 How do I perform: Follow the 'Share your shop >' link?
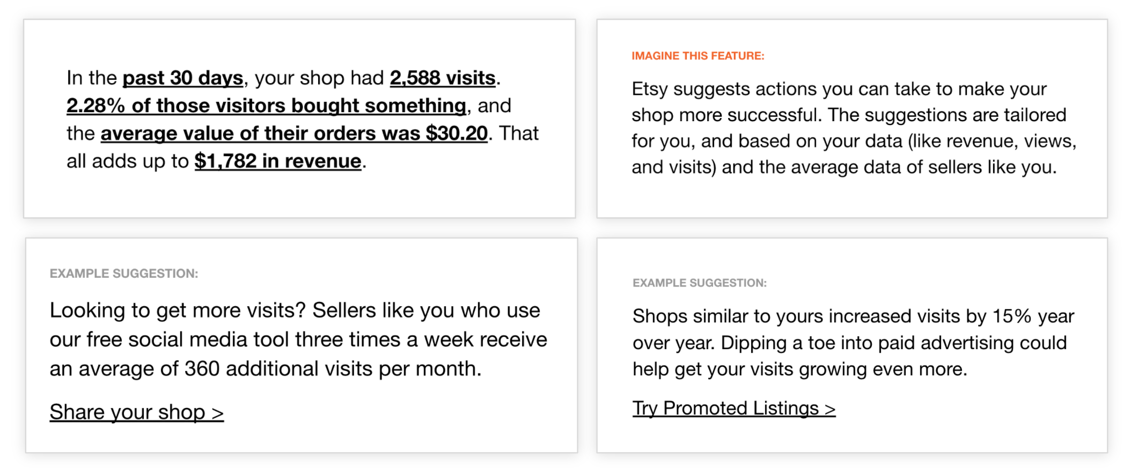137,412
